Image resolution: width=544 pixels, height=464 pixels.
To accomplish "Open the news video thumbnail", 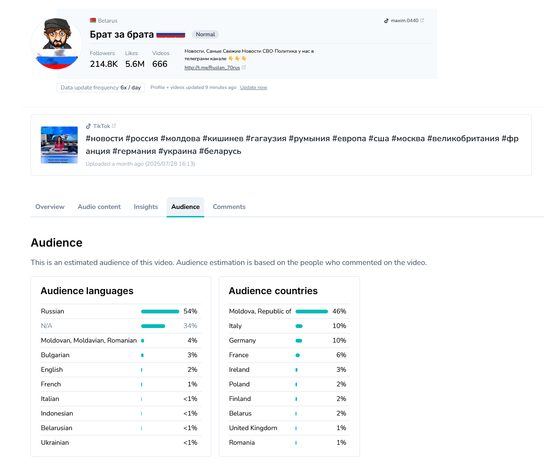I will [59, 145].
